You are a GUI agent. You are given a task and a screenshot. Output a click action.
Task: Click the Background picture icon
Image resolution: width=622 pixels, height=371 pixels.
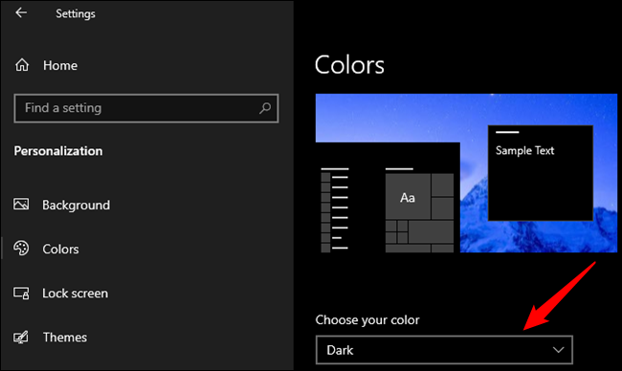pyautogui.click(x=21, y=204)
